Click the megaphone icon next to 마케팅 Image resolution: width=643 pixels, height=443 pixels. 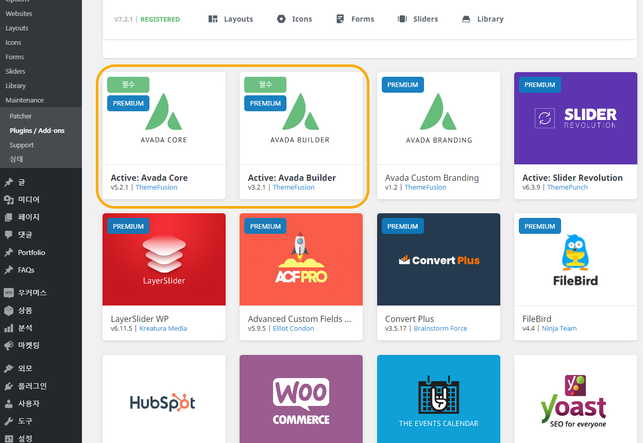(9, 345)
